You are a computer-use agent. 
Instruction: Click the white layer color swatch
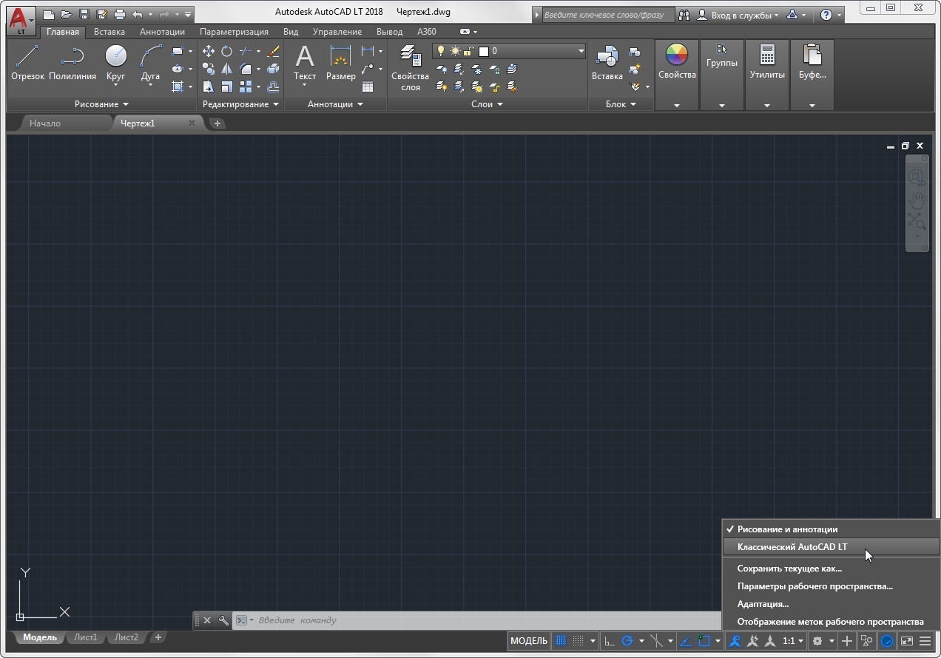(484, 51)
